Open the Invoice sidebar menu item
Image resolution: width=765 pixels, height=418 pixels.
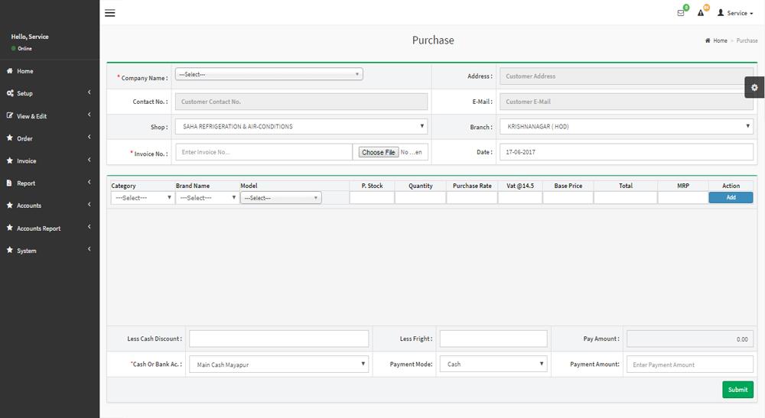click(50, 160)
